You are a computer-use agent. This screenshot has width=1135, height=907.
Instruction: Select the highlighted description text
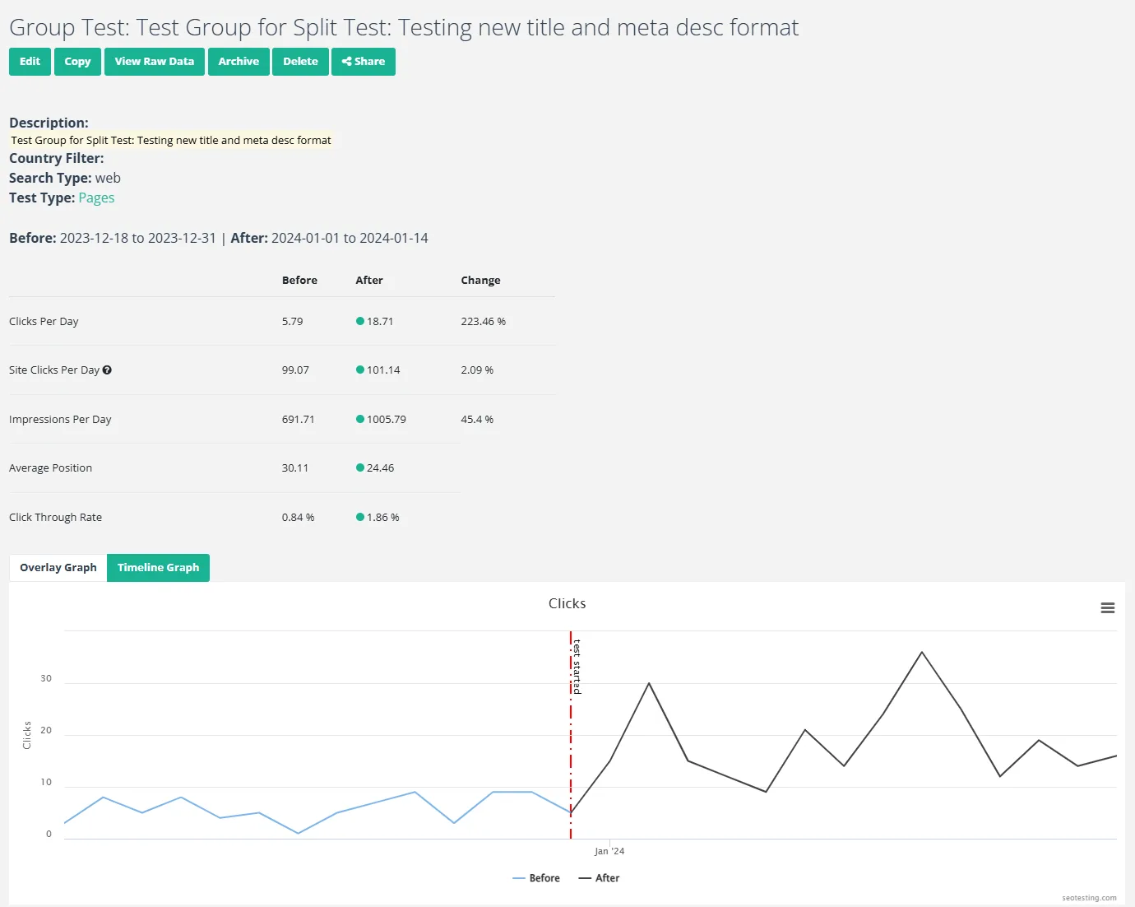click(170, 140)
